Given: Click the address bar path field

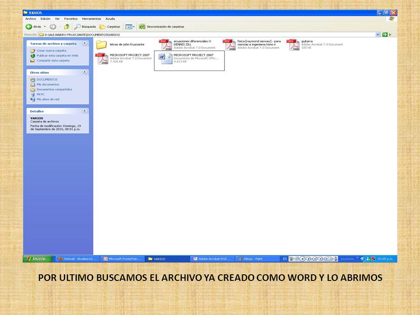Looking at the screenshot, I should (207, 35).
